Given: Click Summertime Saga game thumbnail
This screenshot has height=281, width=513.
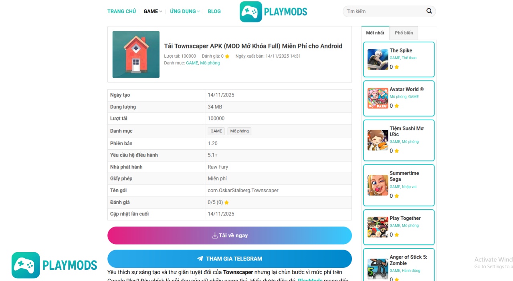Looking at the screenshot, I should click(378, 185).
